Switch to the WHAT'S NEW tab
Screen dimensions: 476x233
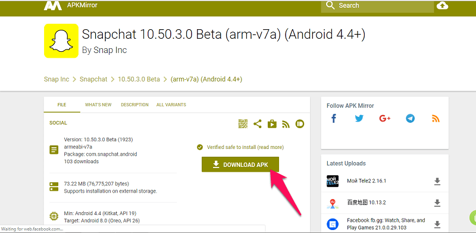(98, 105)
